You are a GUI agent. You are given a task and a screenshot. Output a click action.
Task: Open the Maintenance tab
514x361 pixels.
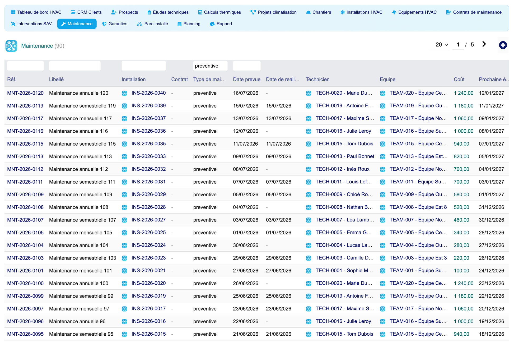(77, 24)
